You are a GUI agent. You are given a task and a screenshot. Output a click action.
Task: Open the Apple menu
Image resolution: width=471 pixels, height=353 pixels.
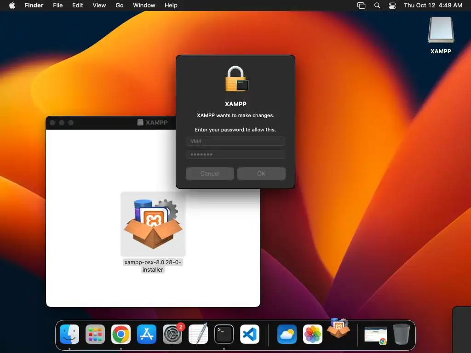click(x=12, y=5)
